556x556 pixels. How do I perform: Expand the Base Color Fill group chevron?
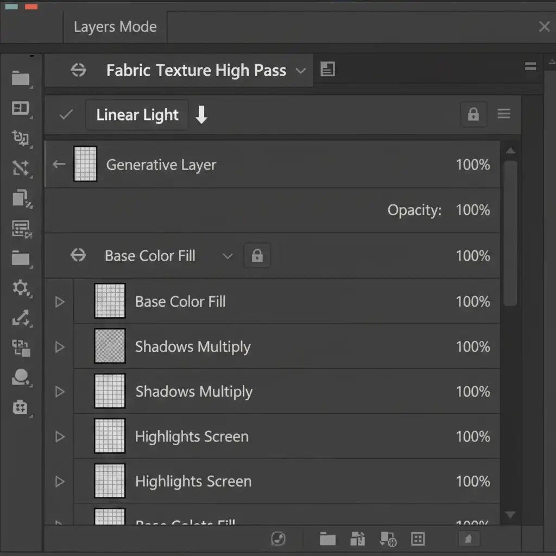228,256
